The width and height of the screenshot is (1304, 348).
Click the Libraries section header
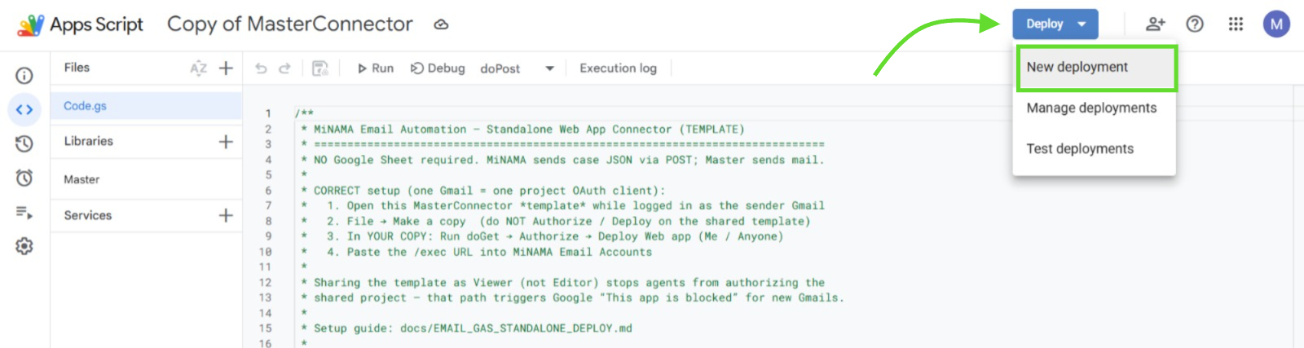point(89,141)
